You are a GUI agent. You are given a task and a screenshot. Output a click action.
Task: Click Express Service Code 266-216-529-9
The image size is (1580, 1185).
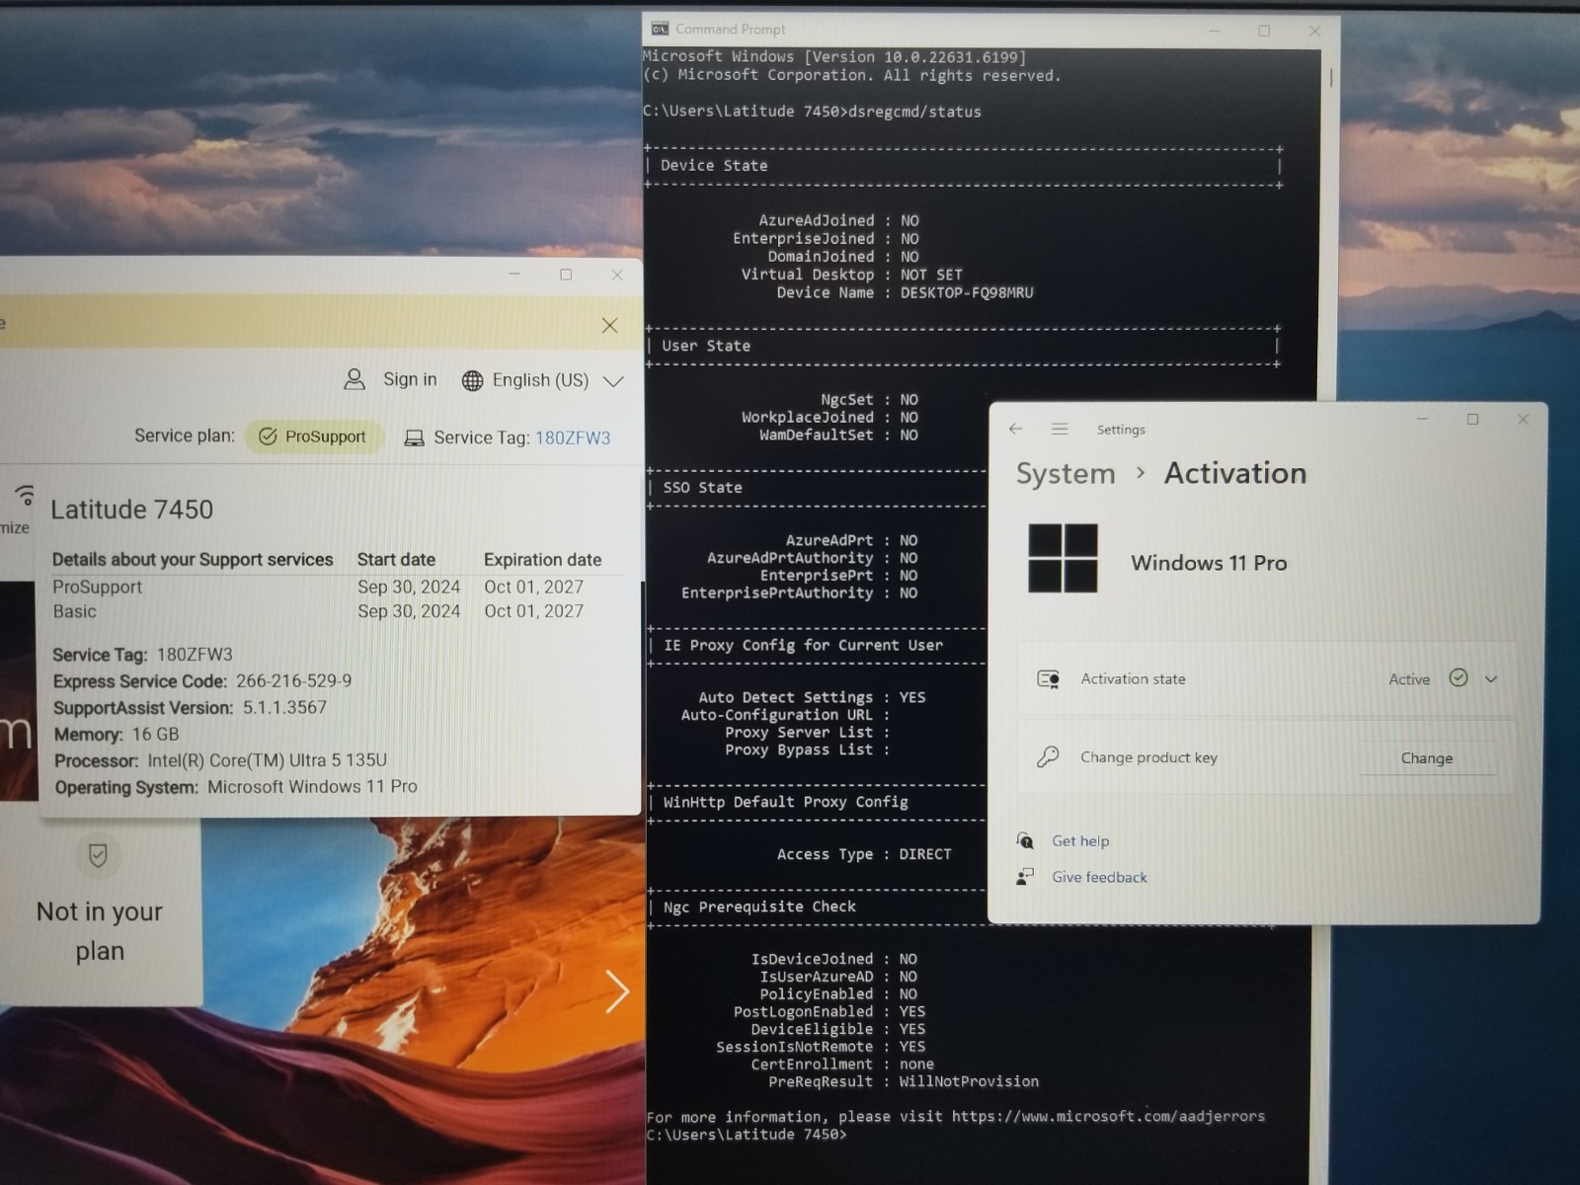(202, 681)
